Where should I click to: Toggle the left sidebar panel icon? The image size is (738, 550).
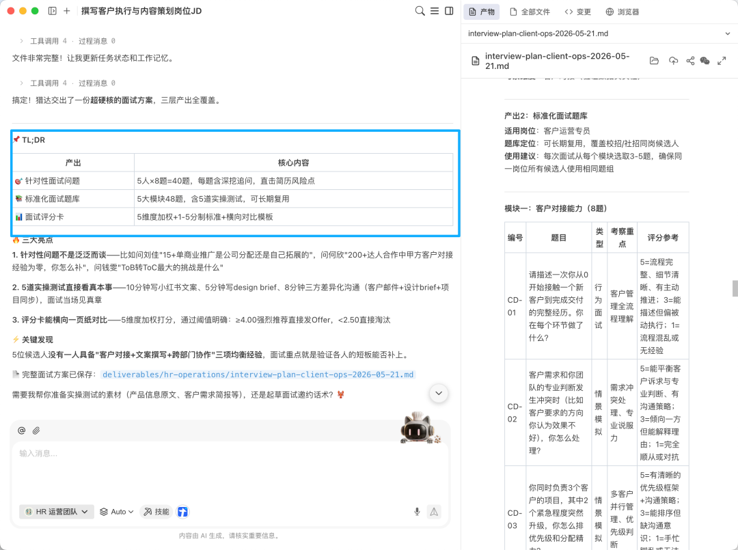click(x=52, y=11)
